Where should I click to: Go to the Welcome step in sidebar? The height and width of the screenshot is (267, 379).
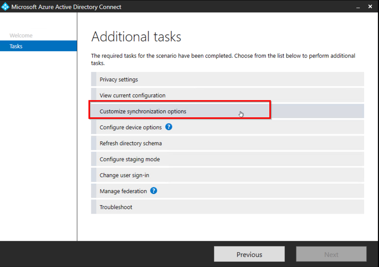pos(21,35)
